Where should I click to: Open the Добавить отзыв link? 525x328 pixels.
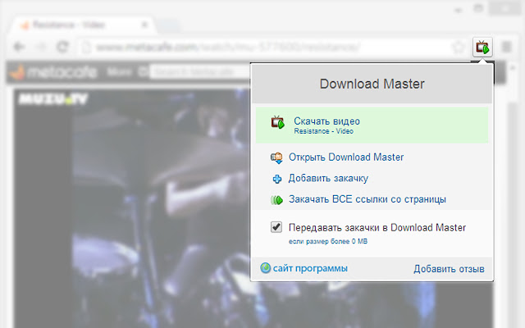pos(449,269)
